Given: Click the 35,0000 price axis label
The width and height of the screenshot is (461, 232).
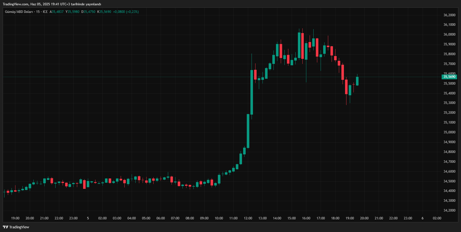Looking at the screenshot, I should (x=449, y=132).
